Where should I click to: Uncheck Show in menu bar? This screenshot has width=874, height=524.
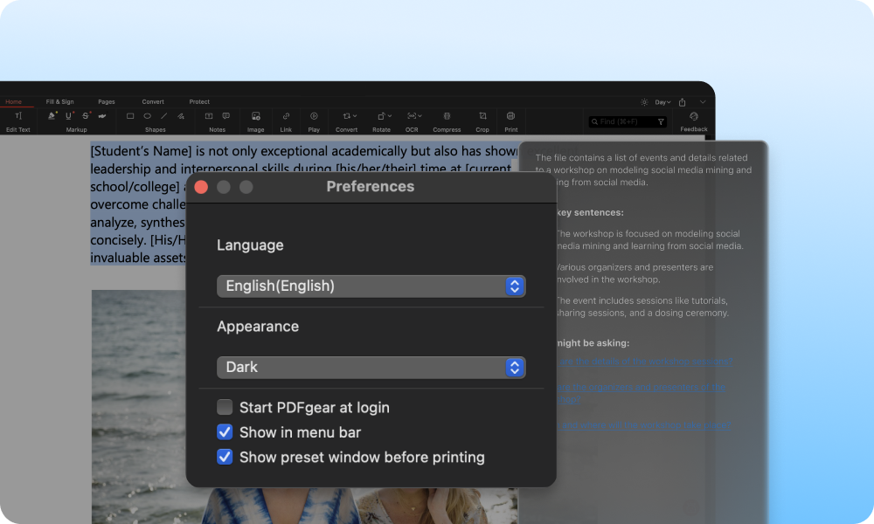225,432
